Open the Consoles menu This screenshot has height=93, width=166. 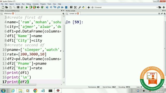click(x=36, y=4)
